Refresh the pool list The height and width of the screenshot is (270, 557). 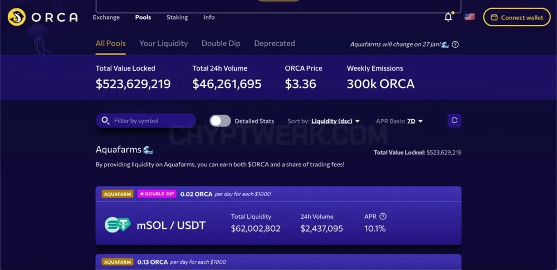pyautogui.click(x=455, y=120)
